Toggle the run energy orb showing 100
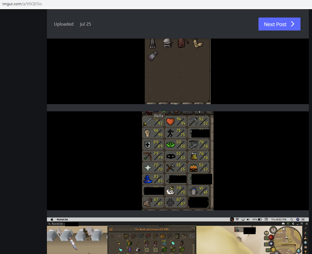The image size is (312, 254). tap(273, 250)
